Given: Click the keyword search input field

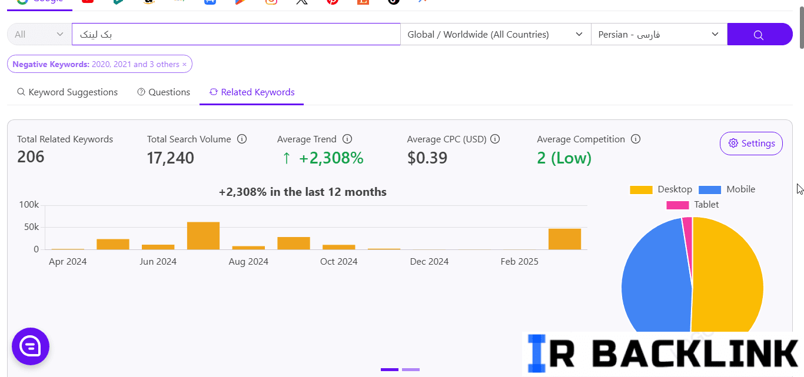Looking at the screenshot, I should 235,35.
